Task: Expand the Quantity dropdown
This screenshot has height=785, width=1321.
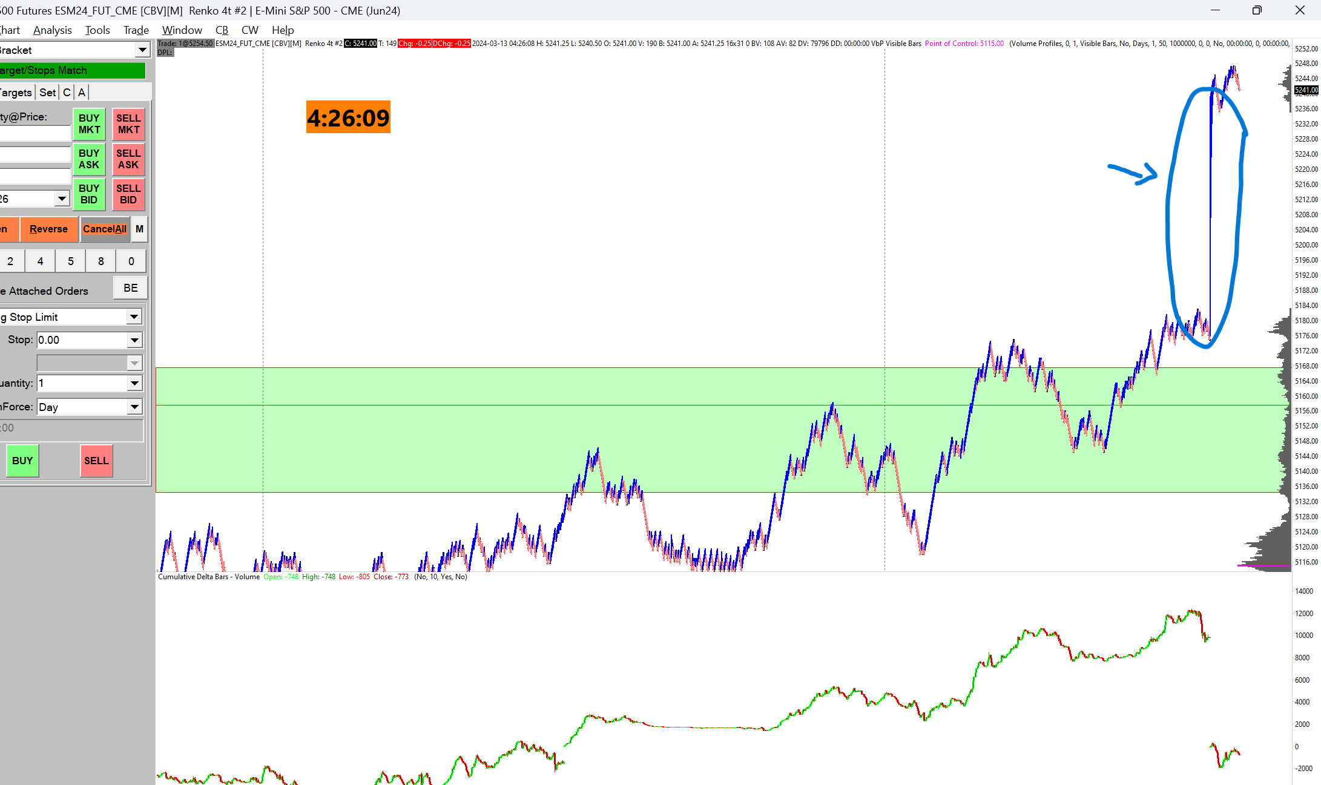Action: 134,383
